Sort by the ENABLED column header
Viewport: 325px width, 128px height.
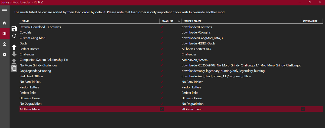(x=167, y=21)
